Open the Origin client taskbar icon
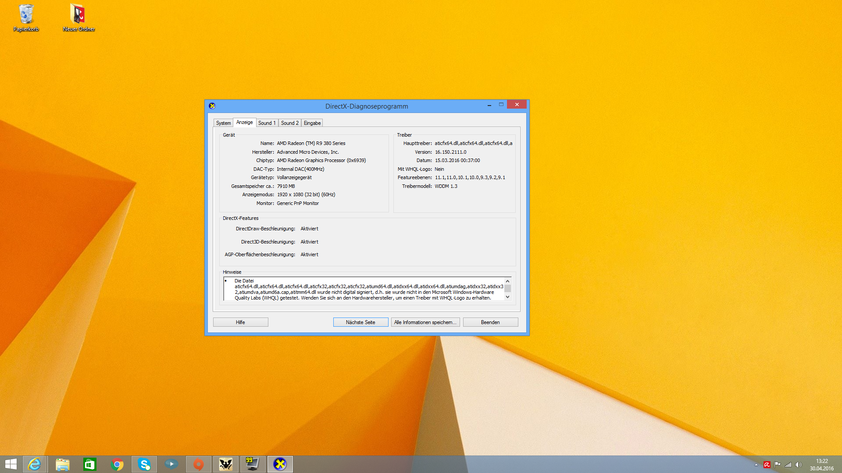 199,464
